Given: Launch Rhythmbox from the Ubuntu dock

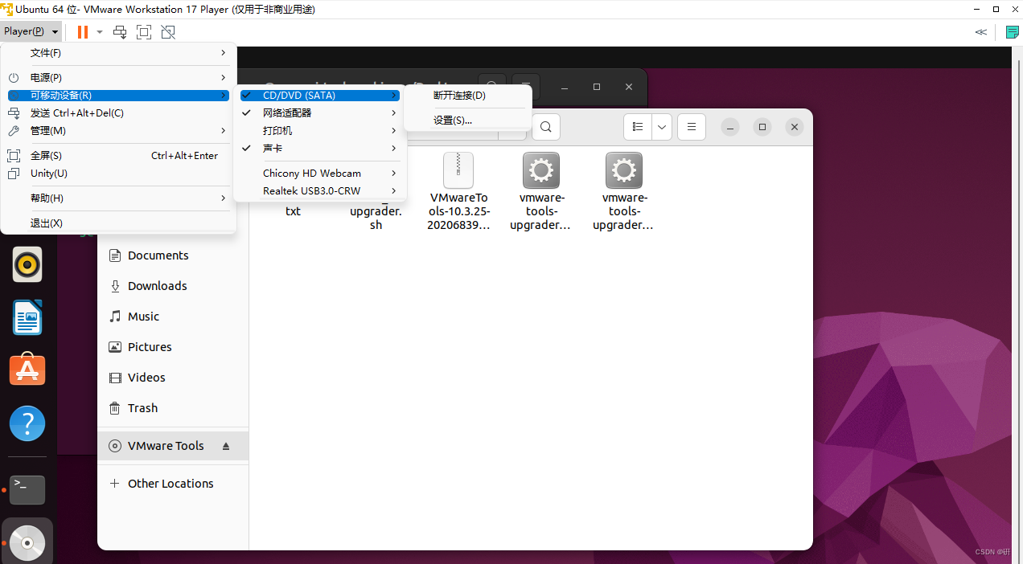Looking at the screenshot, I should tap(27, 264).
